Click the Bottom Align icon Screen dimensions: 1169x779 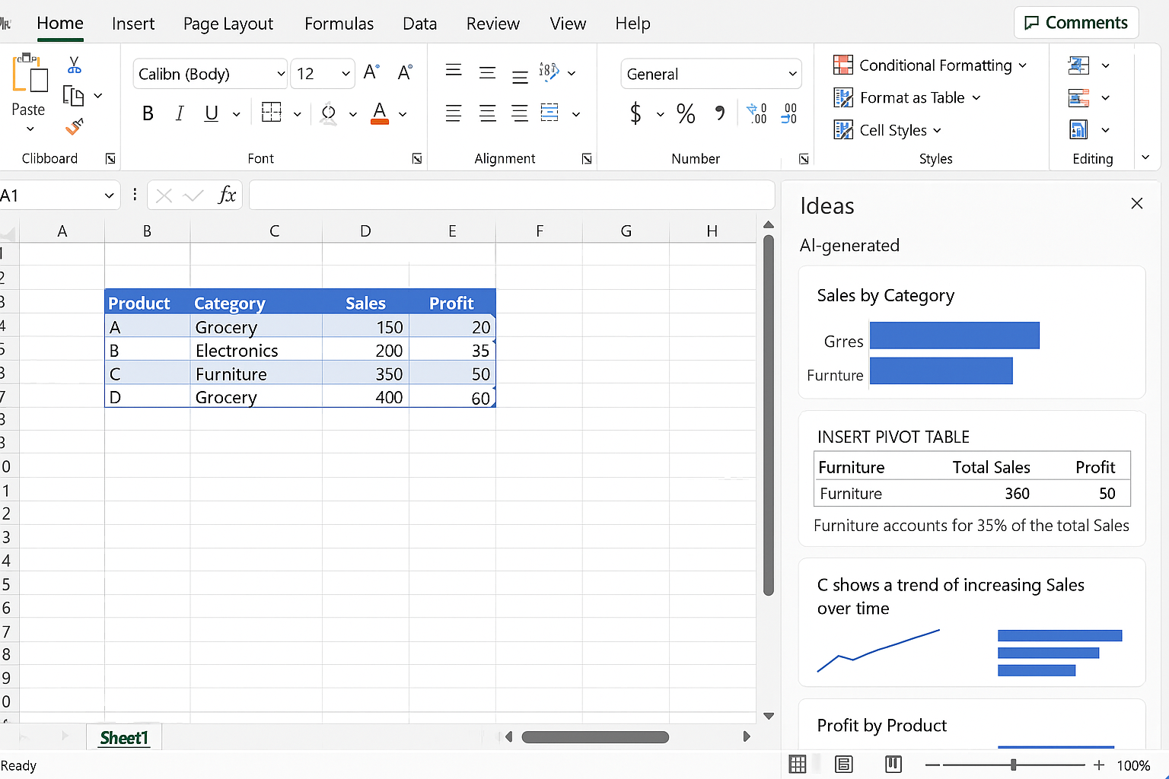pos(520,76)
